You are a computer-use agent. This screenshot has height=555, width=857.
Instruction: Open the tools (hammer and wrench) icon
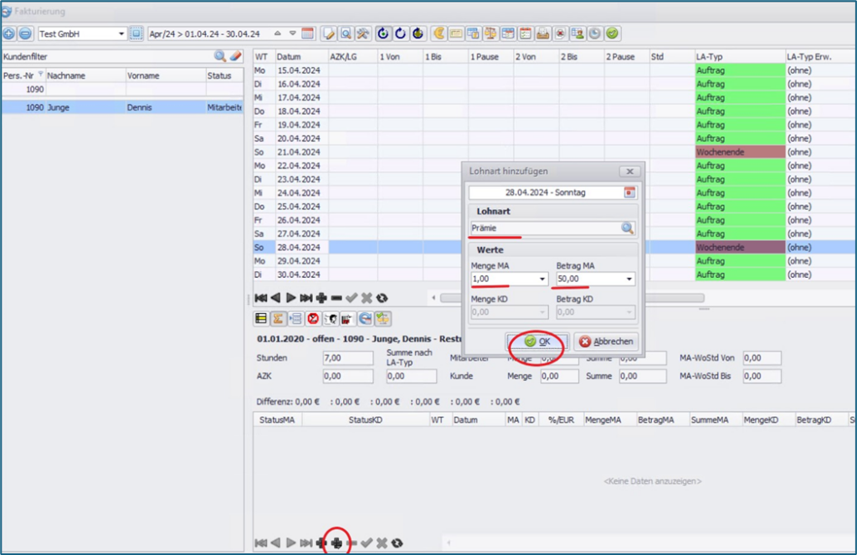[362, 33]
